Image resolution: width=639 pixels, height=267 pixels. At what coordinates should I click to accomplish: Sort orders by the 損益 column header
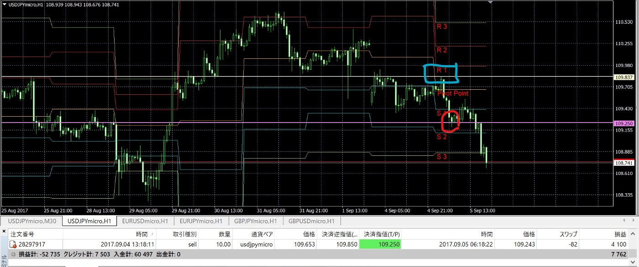(x=620, y=234)
